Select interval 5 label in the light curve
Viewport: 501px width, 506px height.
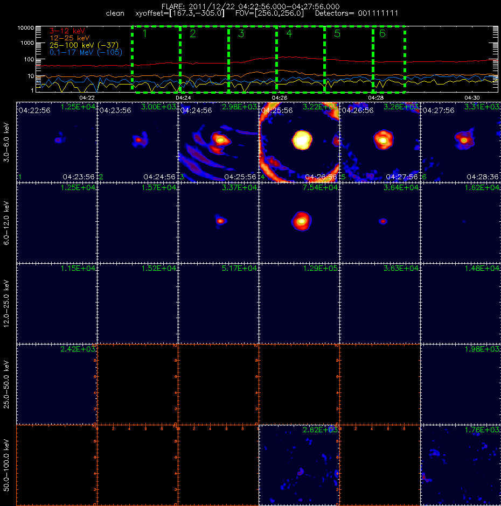point(337,33)
